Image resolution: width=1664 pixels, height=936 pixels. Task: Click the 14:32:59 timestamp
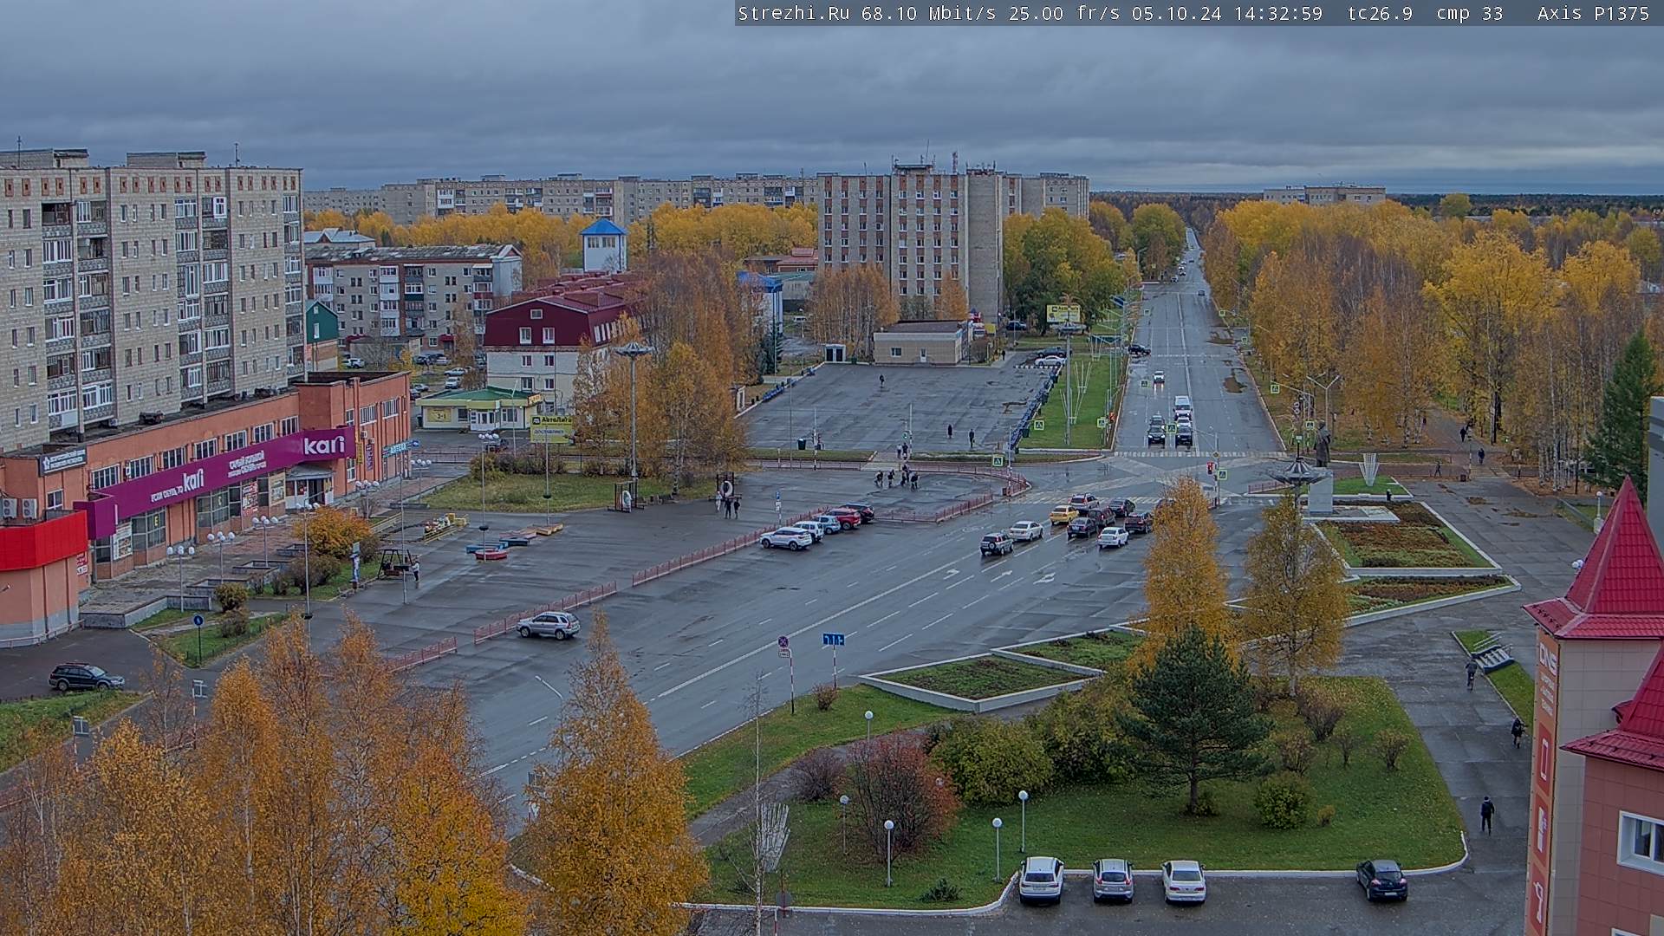(1278, 13)
